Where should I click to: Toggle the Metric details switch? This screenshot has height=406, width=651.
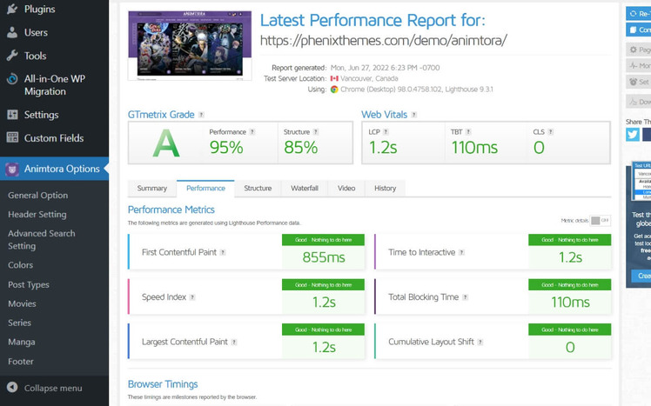[601, 221]
